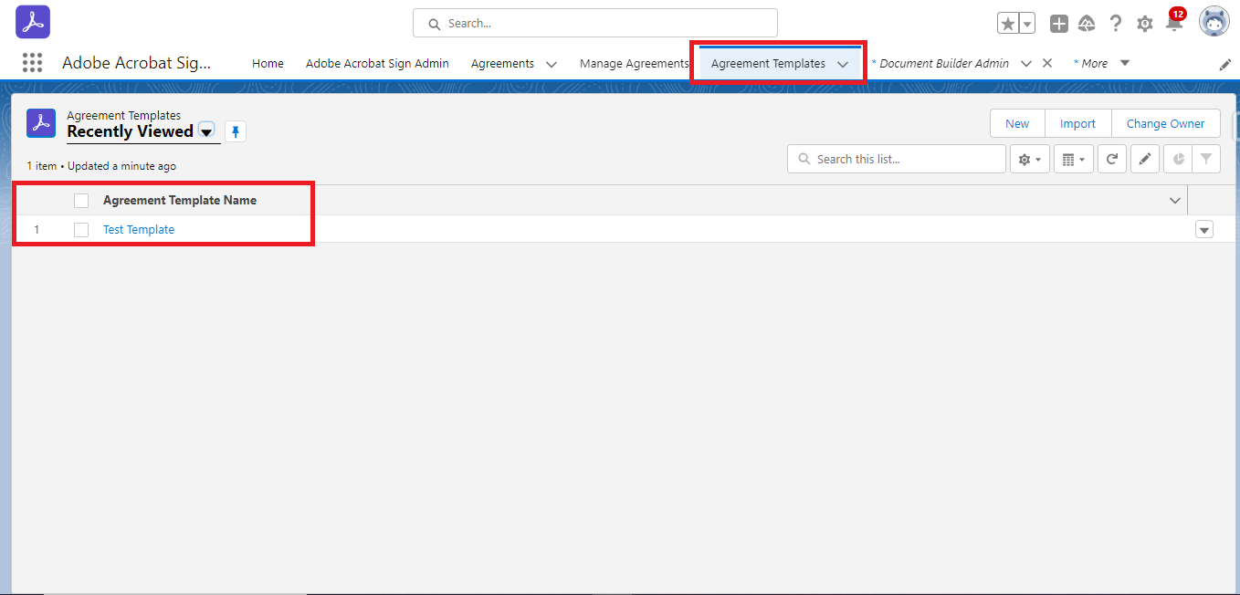Image resolution: width=1240 pixels, height=595 pixels.
Task: Focus the Search this list field
Action: pos(897,159)
